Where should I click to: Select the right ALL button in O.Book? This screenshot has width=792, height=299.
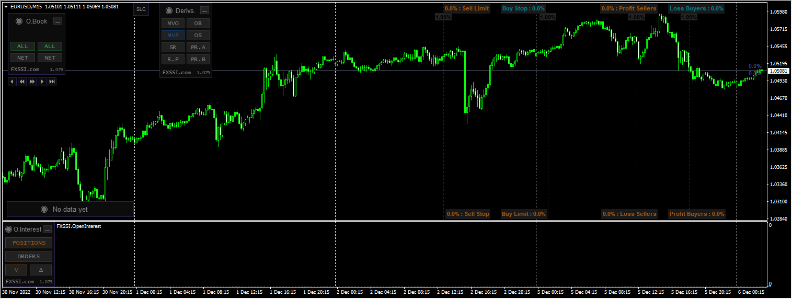(x=50, y=47)
